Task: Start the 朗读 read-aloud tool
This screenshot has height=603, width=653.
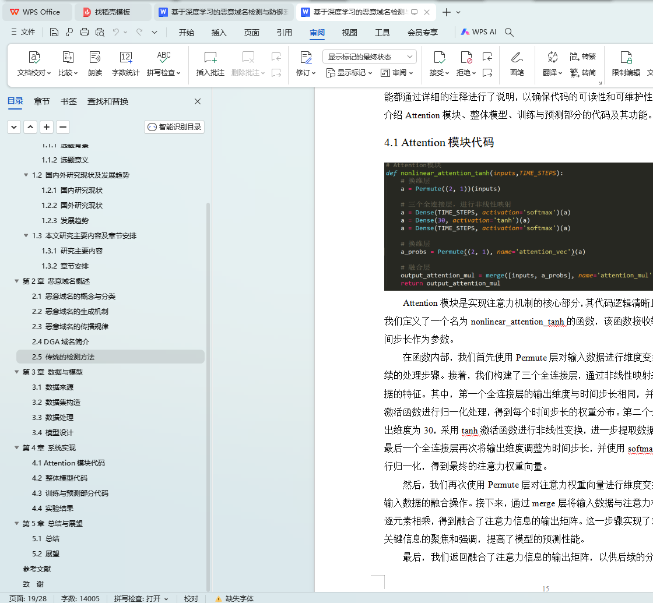Action: pyautogui.click(x=95, y=64)
